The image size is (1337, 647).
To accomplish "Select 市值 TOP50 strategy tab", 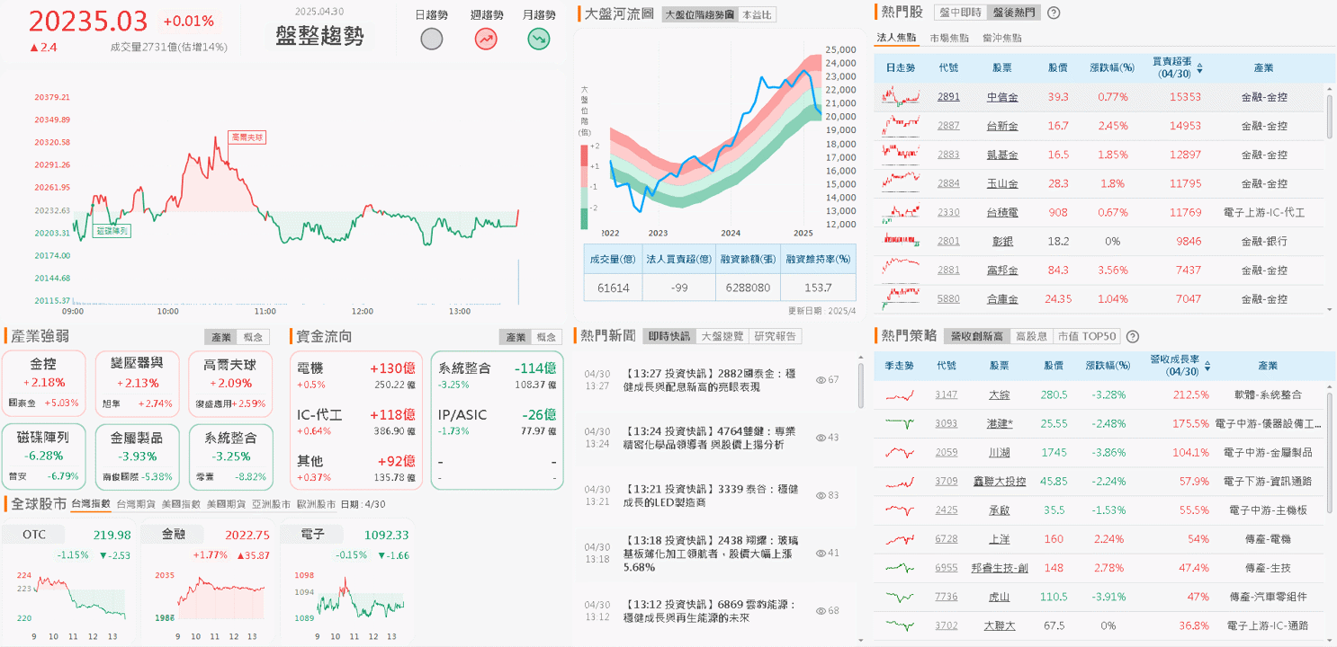I will pyautogui.click(x=1086, y=336).
